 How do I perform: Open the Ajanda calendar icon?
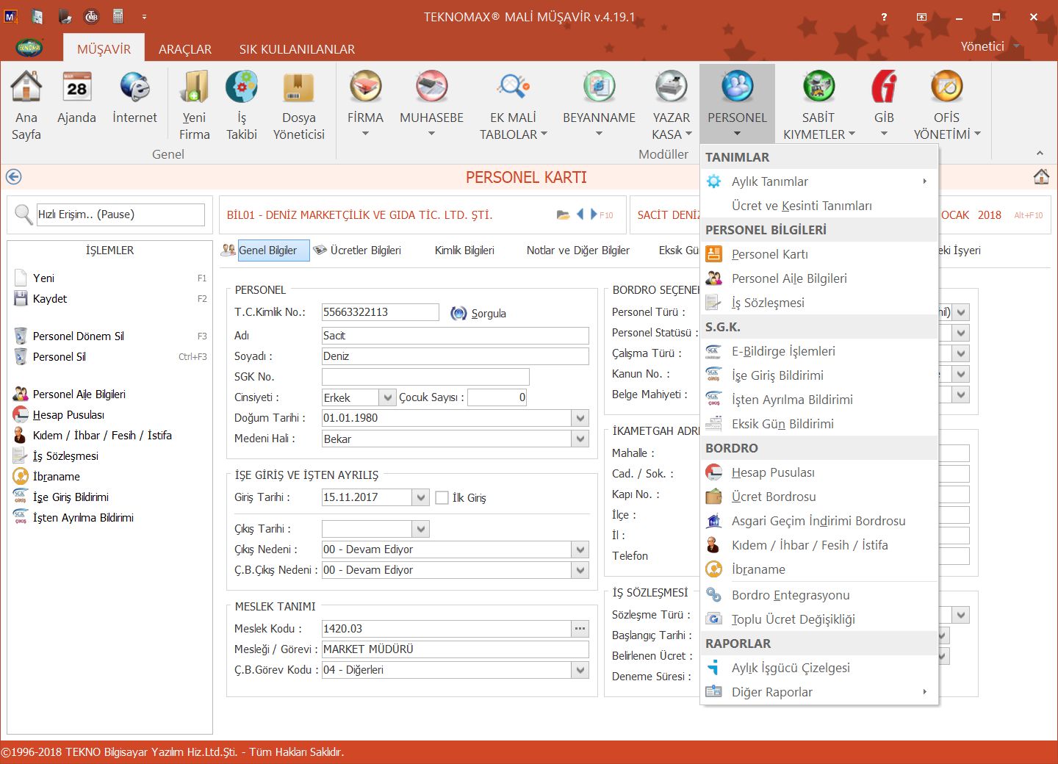click(x=76, y=88)
